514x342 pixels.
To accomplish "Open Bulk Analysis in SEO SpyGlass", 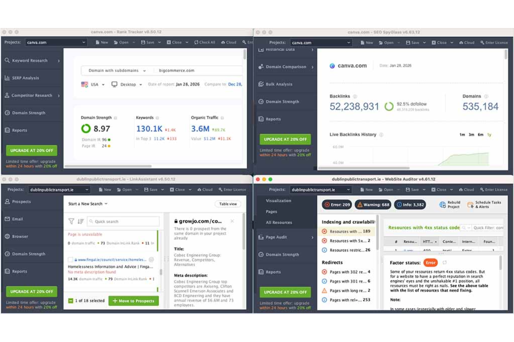I will tap(279, 84).
